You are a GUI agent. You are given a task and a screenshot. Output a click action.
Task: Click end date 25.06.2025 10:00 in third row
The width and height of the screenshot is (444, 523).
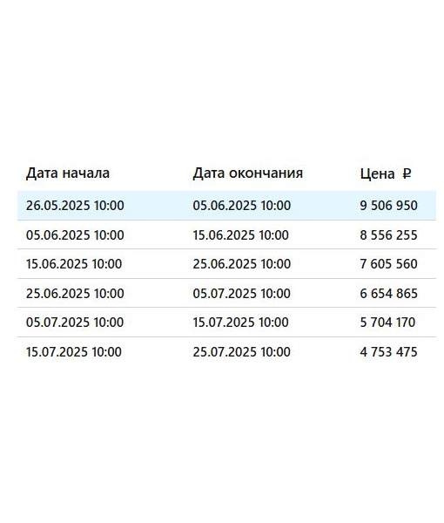tap(241, 264)
